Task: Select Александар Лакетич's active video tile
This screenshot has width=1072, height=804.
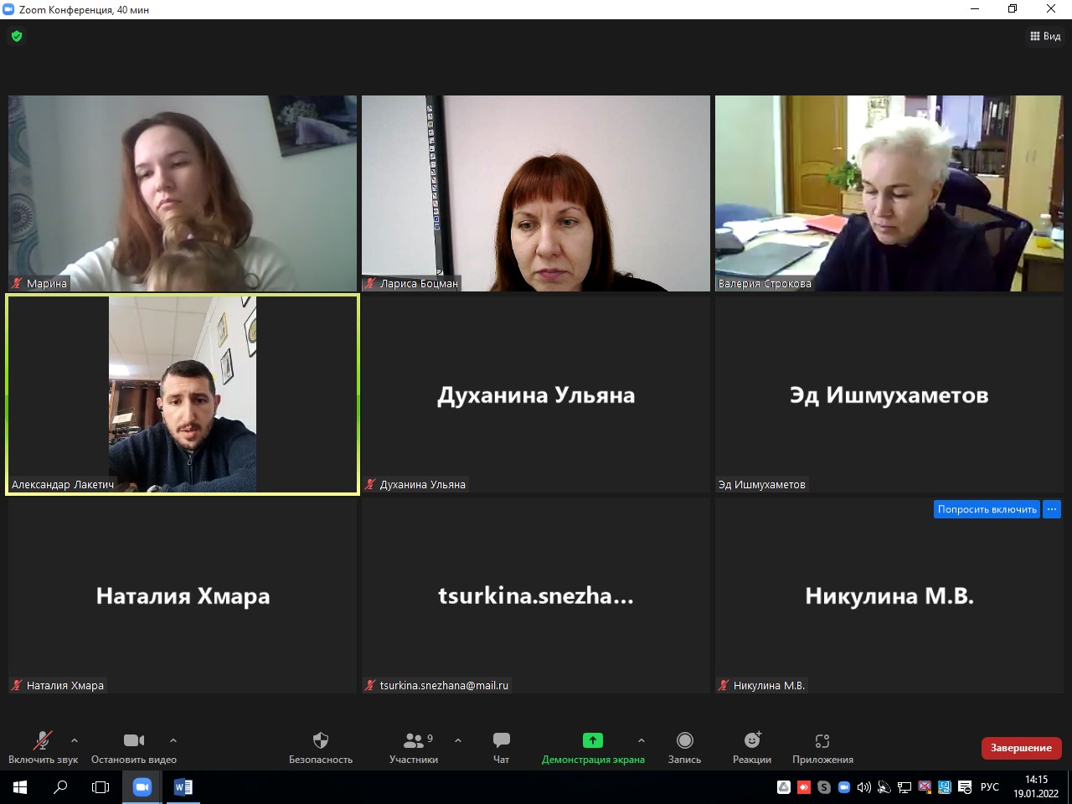Action: [183, 394]
